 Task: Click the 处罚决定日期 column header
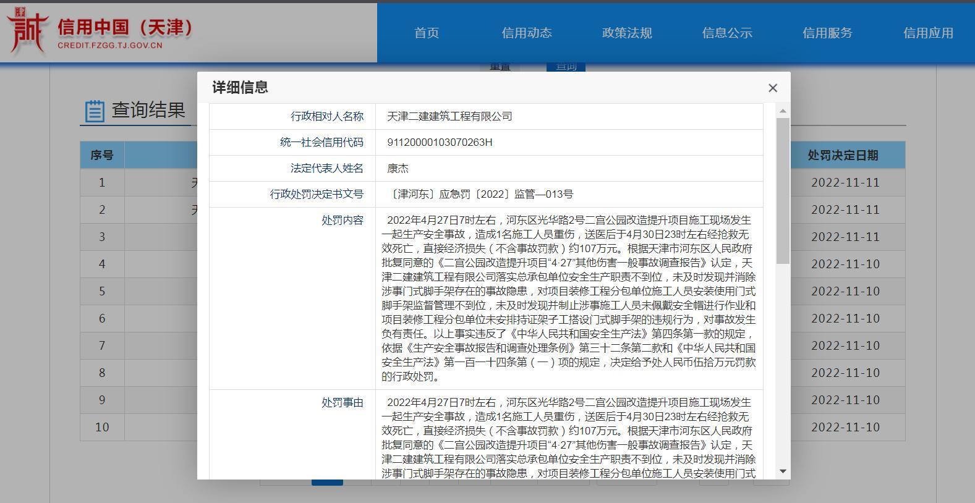[843, 155]
